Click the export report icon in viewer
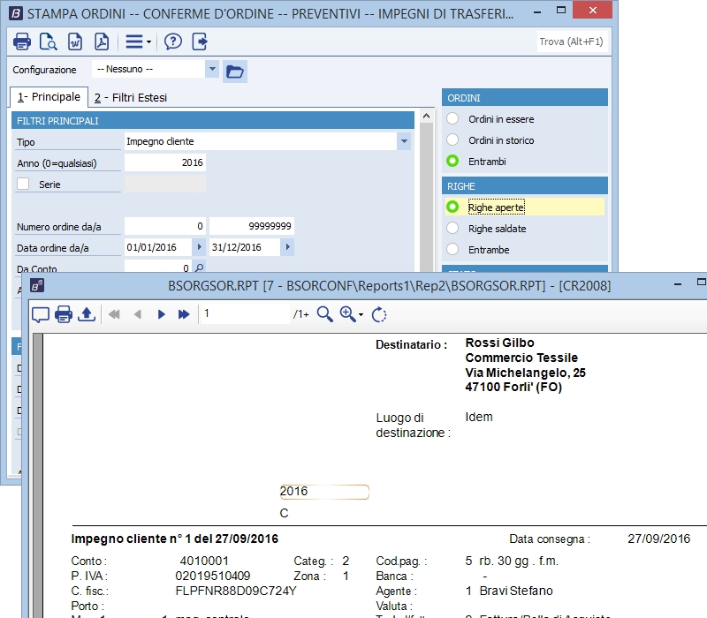The width and height of the screenshot is (707, 618). coord(86,313)
